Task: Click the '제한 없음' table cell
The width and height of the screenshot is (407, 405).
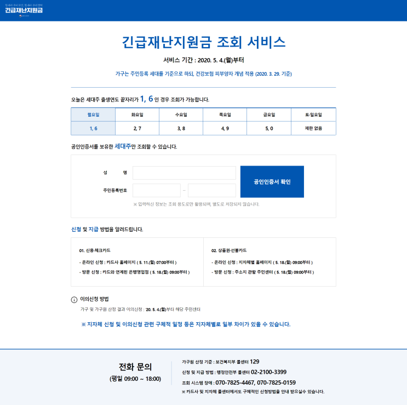Action: point(313,128)
